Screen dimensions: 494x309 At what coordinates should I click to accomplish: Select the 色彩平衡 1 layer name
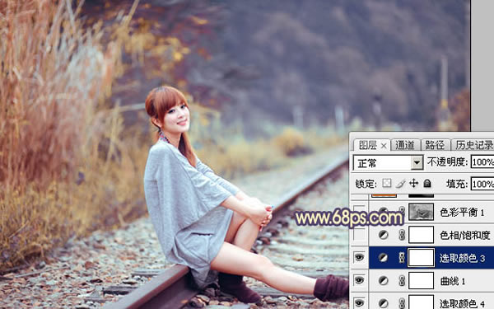(x=462, y=213)
